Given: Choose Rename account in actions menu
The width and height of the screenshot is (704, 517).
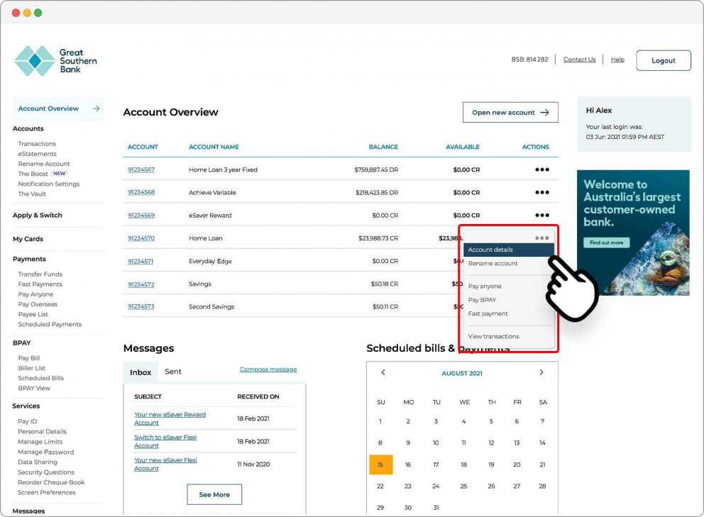Looking at the screenshot, I should click(x=493, y=263).
